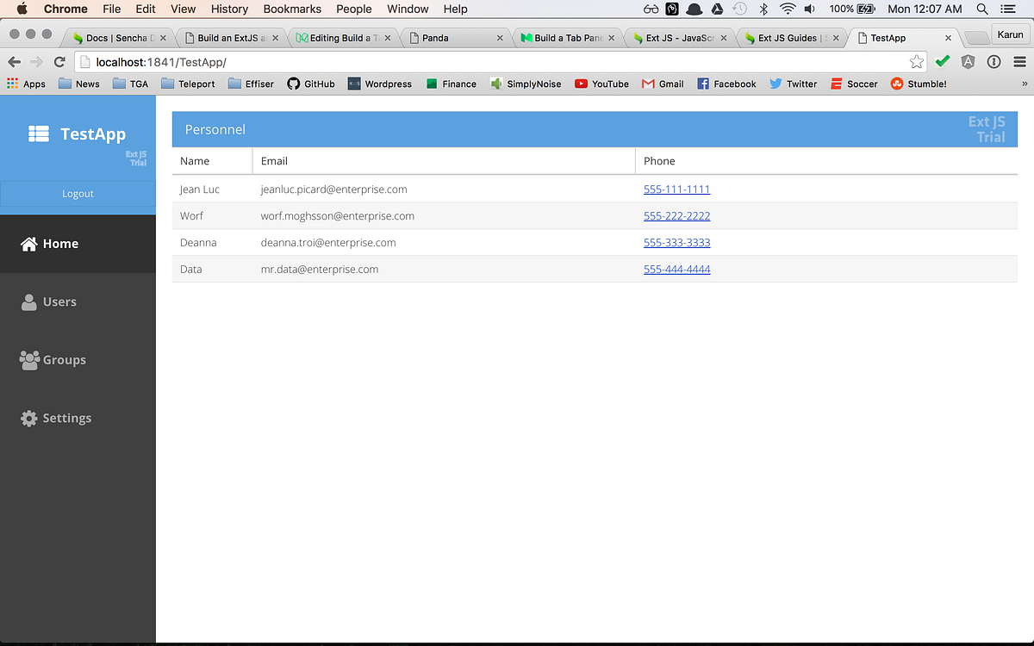This screenshot has width=1034, height=646.
Task: Toggle the volume icon in the menu bar
Action: pos(810,9)
